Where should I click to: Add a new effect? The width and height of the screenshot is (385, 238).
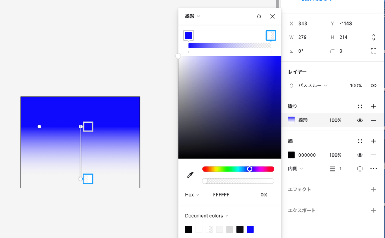click(373, 190)
